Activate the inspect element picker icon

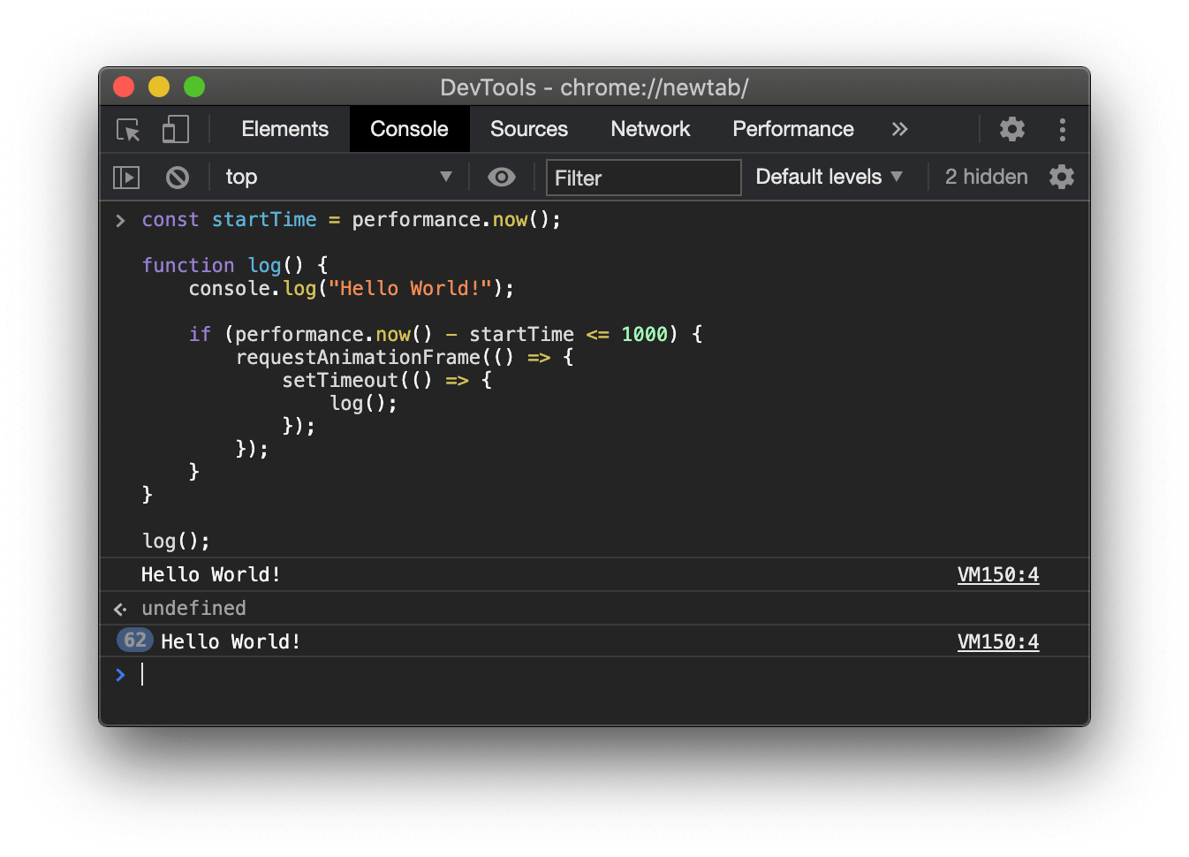129,130
